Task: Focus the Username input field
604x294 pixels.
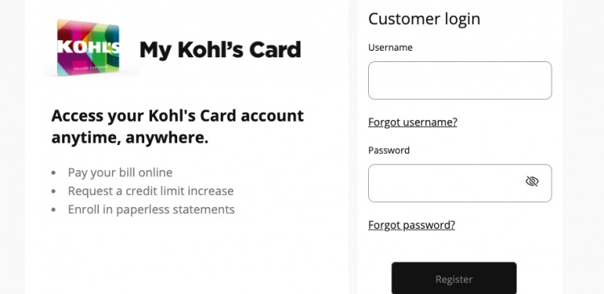Action: (460, 81)
